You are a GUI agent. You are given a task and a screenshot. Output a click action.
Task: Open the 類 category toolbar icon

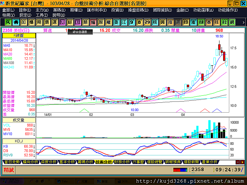tap(85, 22)
